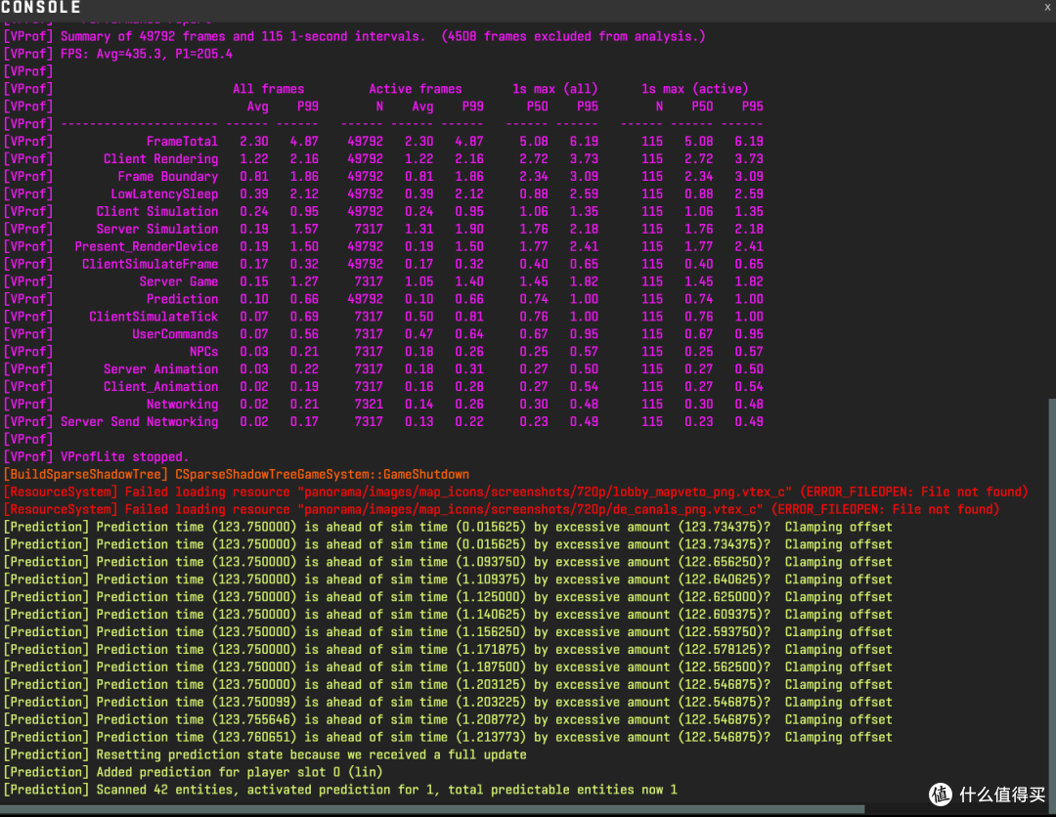The width and height of the screenshot is (1056, 817).
Task: Click the 'Client Simulation' row label
Action: tap(156, 211)
